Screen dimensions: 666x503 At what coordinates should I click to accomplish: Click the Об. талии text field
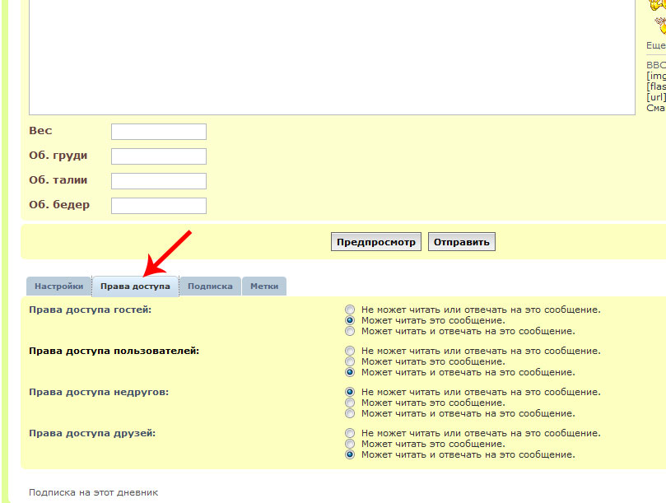tap(158, 181)
